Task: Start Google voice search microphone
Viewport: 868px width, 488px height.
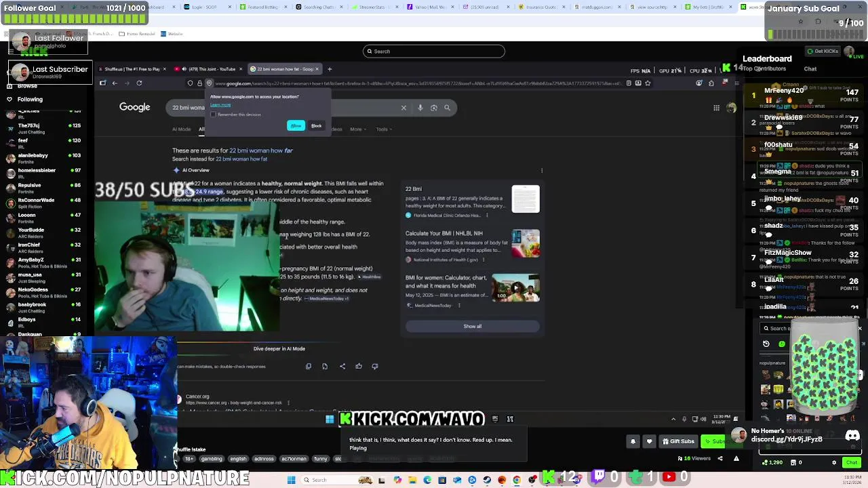Action: (420, 108)
